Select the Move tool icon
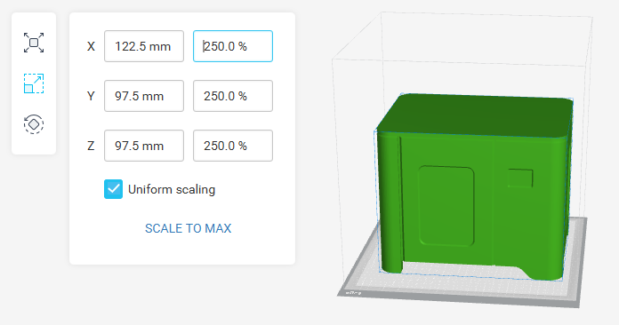Image resolution: width=619 pixels, height=325 pixels. pyautogui.click(x=34, y=43)
